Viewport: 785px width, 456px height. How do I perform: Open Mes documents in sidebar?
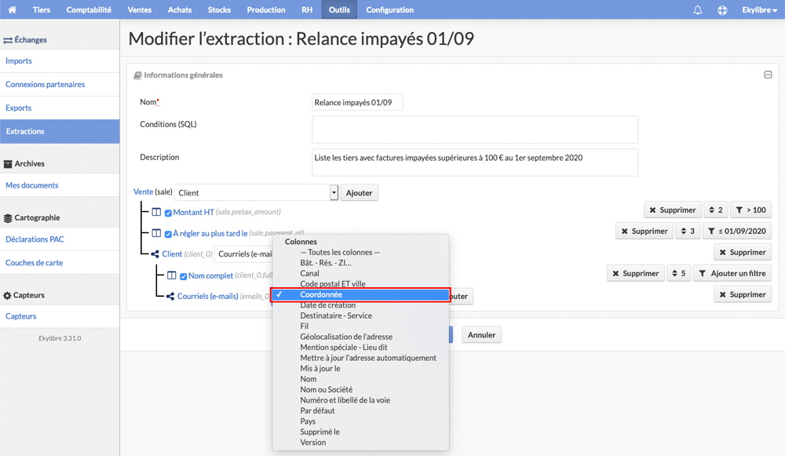[60, 185]
